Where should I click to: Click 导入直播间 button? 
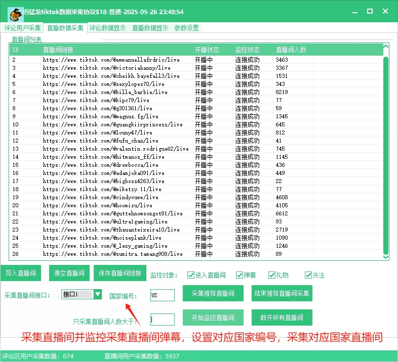point(21,273)
